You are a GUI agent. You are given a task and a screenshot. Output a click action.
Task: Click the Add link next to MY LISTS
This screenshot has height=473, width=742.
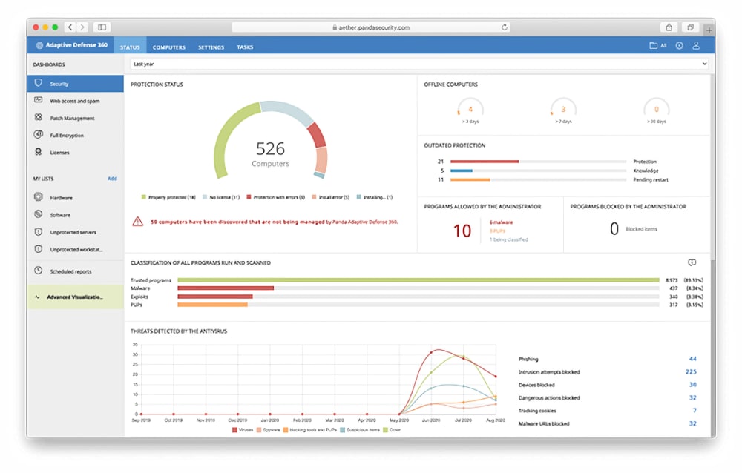click(x=112, y=178)
